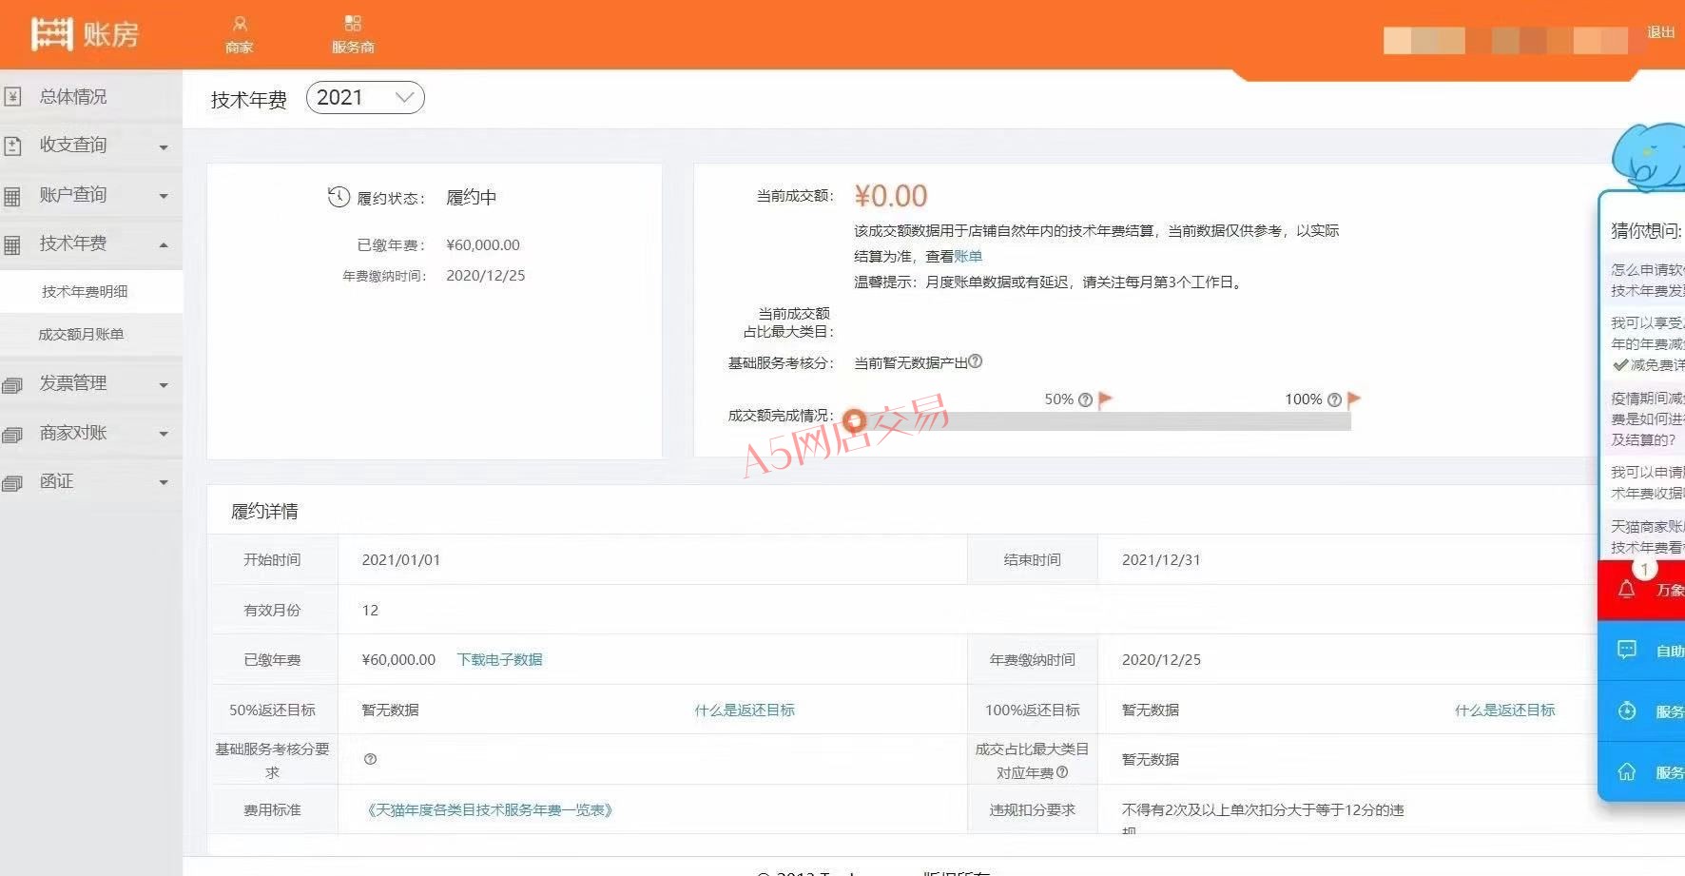Click the help icon beside 100% marker

coord(1334,400)
